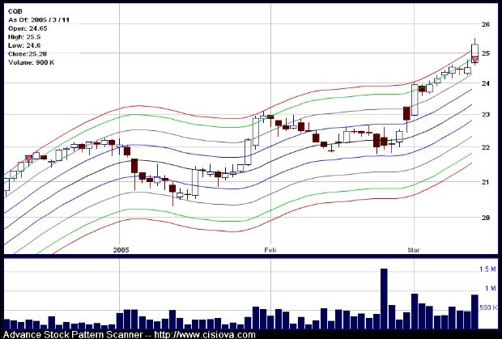The height and width of the screenshot is (339, 502).
Task: Click the Feb date axis label
Action: [x=270, y=250]
